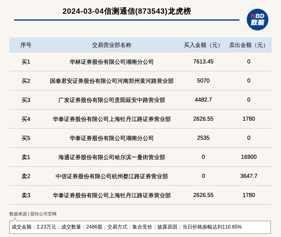
Task: Click the 卖出金额（元） column header
Action: (249, 45)
